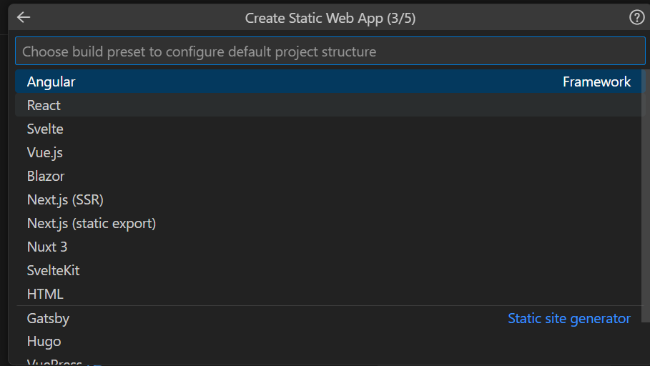Open the help question mark icon
This screenshot has width=650, height=366.
click(x=636, y=18)
